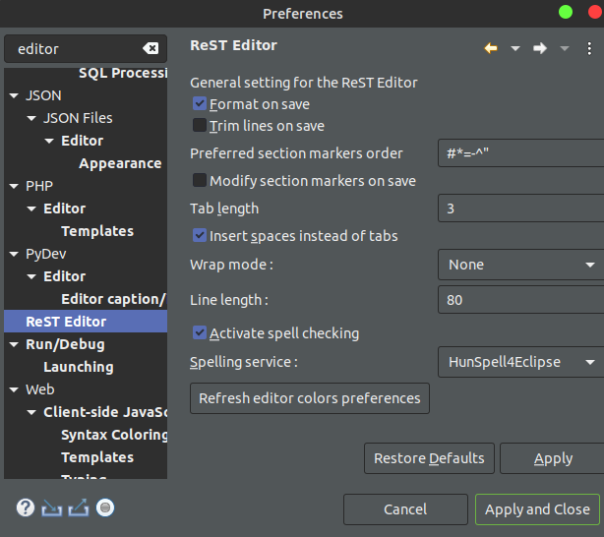Image resolution: width=604 pixels, height=537 pixels.
Task: Collapse the JSON Files node
Action: [31, 118]
